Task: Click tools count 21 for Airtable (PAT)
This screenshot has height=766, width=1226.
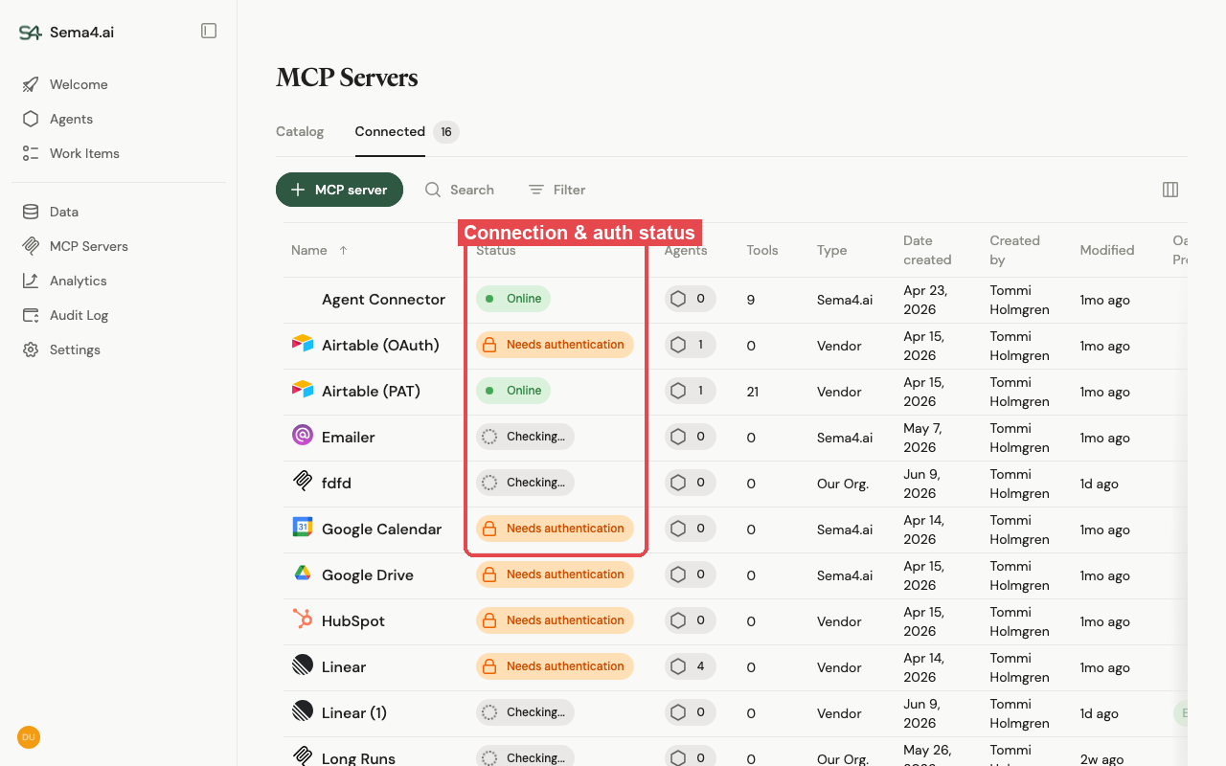Action: click(x=753, y=392)
